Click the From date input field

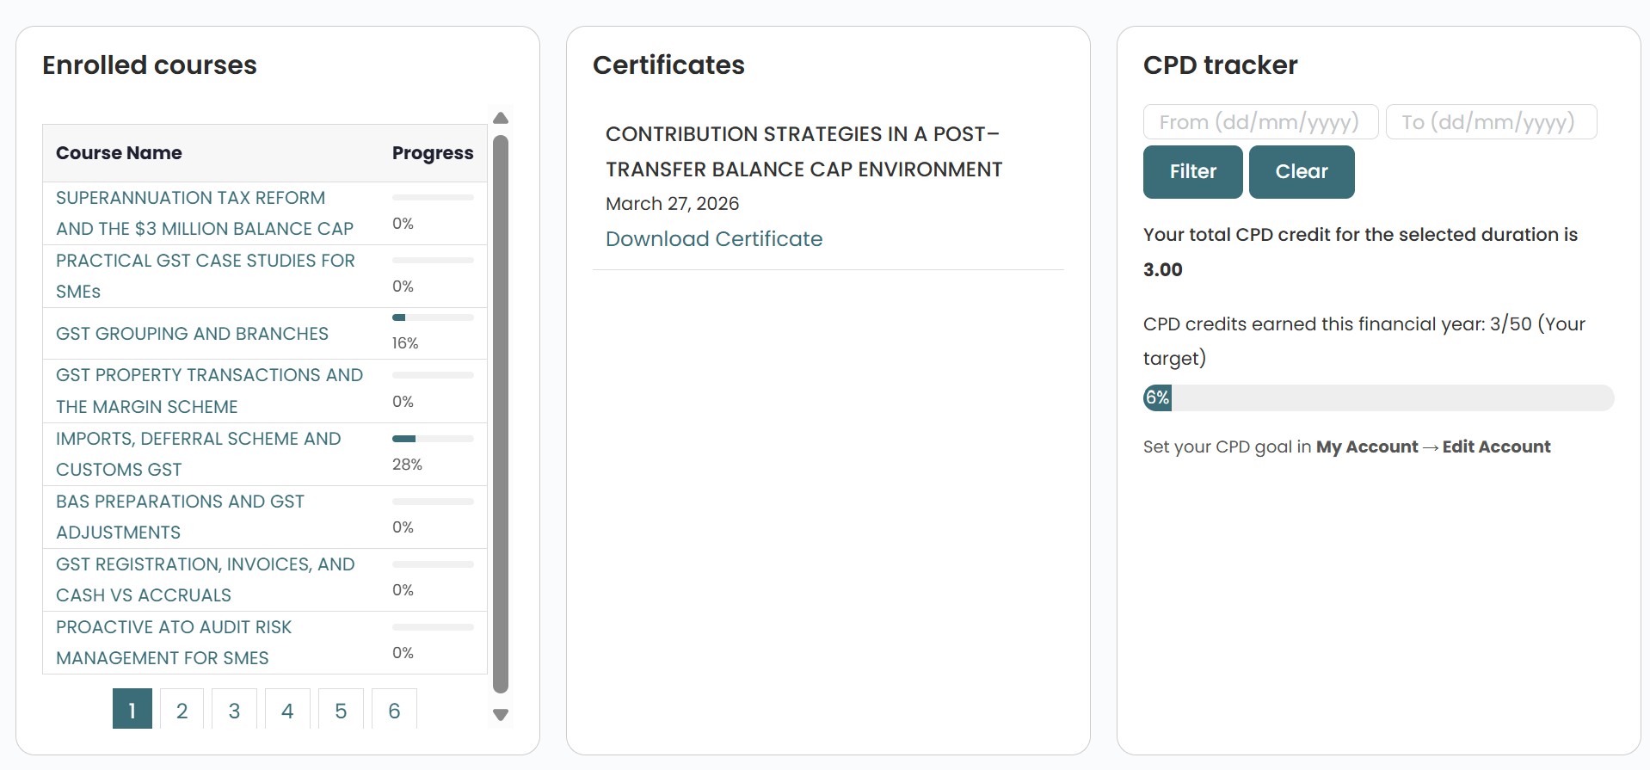pos(1259,122)
